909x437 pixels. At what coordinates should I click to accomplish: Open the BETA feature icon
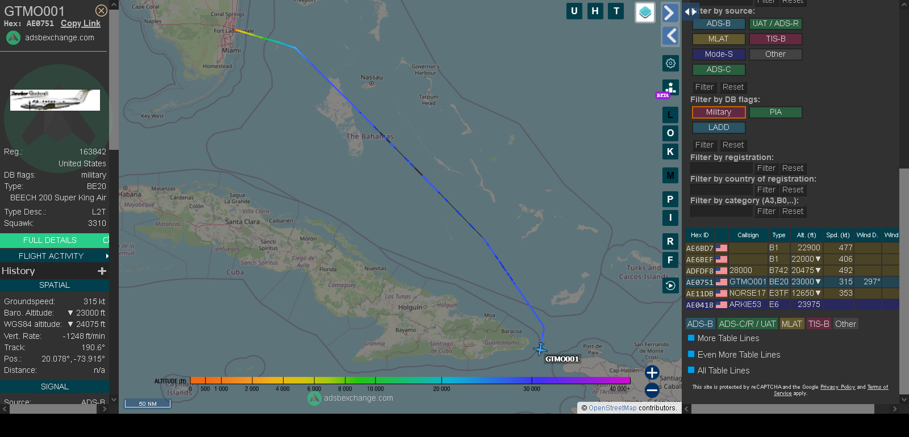670,88
